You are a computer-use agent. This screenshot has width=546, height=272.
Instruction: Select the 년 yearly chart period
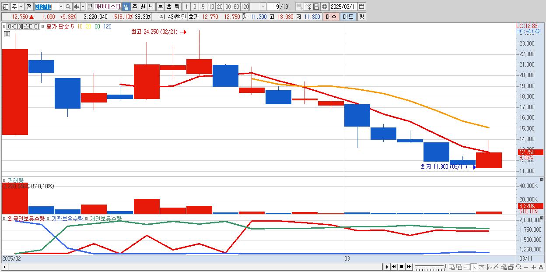click(x=151, y=7)
